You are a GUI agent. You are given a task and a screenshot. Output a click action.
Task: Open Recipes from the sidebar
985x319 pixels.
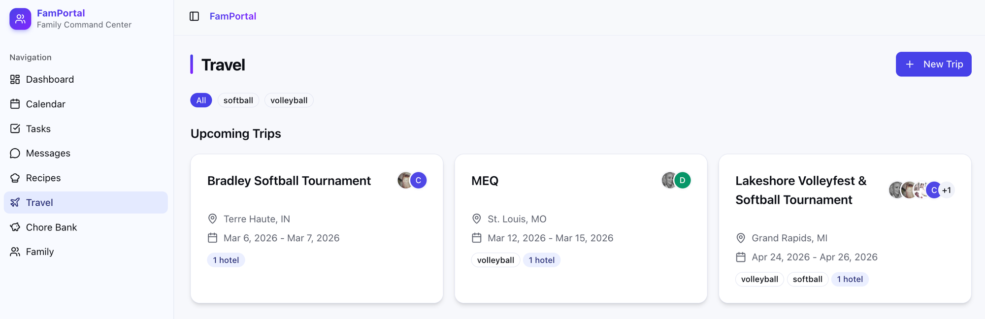pyautogui.click(x=43, y=178)
